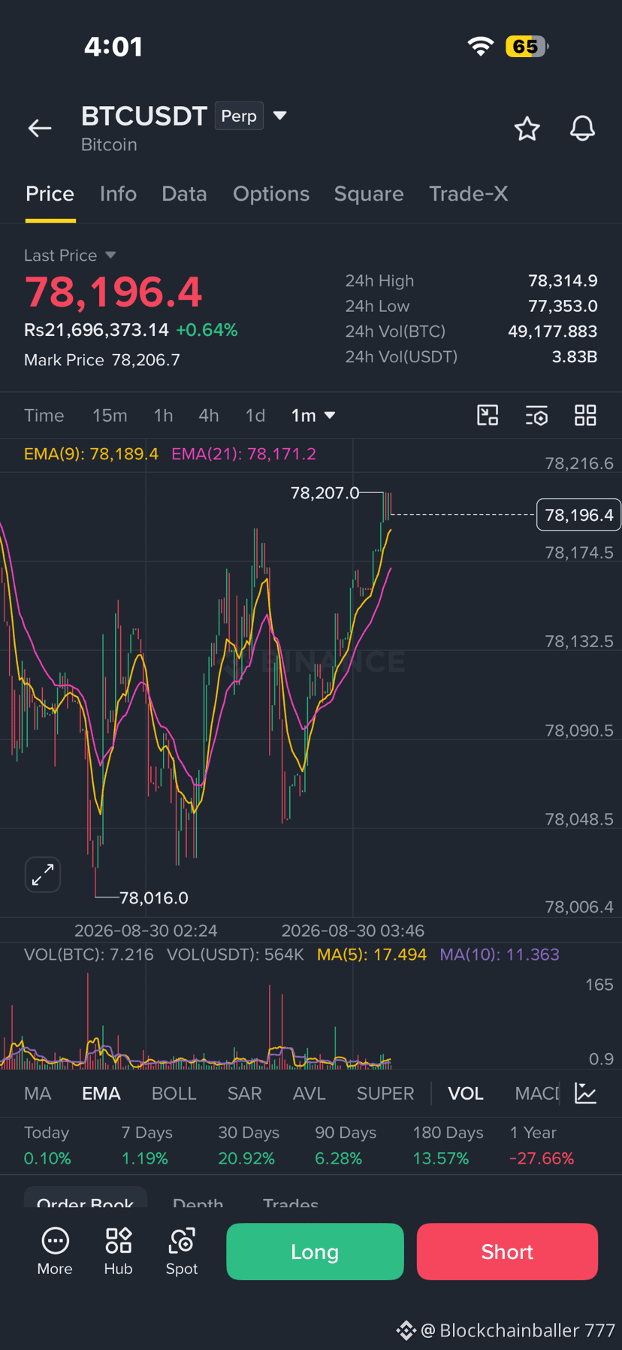Open the Trade-X tab

pos(469,194)
